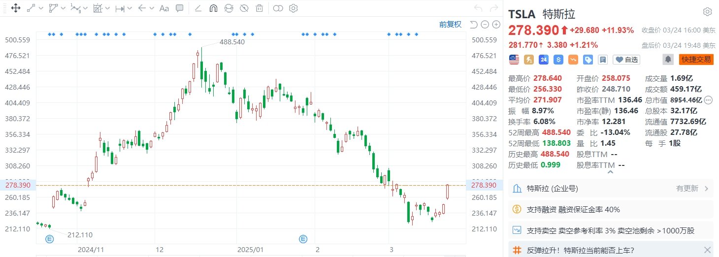Viewport: 719px width, 257px height.
Task: Open the 支持融资 margin info row
Action: coord(611,209)
